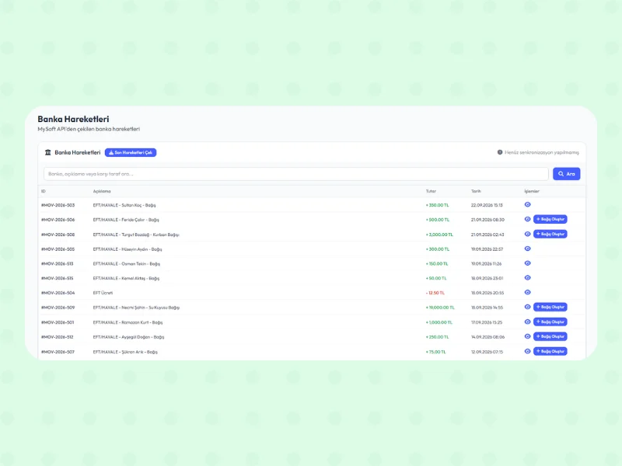Click Bağış Oluştur for Ramazan Kurt
622x466 pixels.
550,322
